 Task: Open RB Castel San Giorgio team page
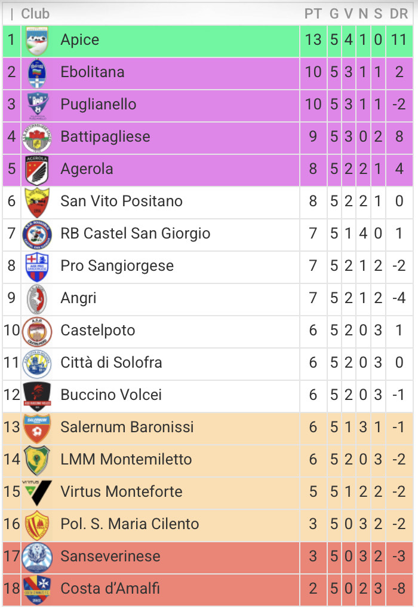click(136, 234)
